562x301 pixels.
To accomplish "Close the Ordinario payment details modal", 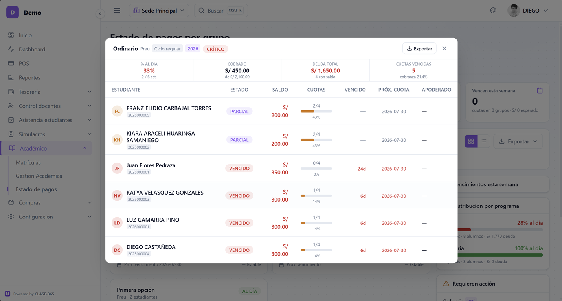I will click(444, 48).
